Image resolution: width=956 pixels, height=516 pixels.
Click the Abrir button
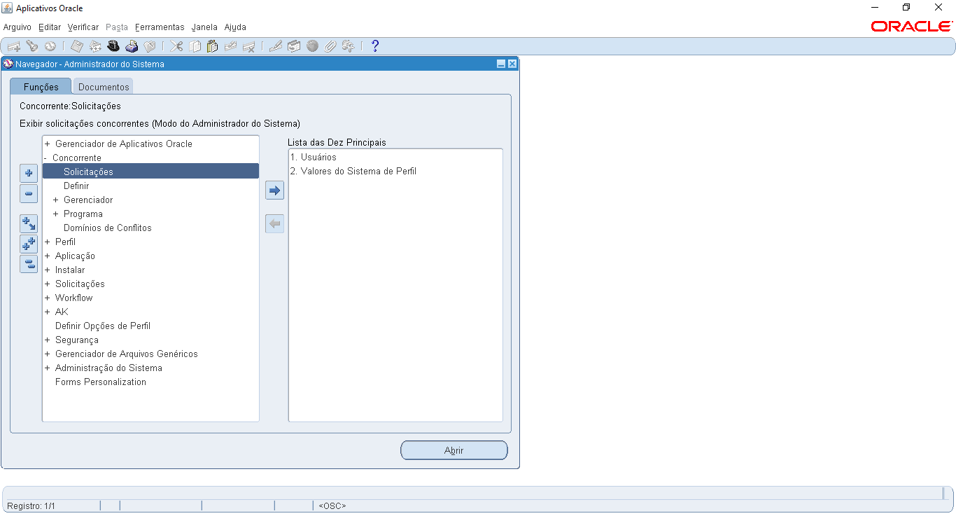coord(454,450)
